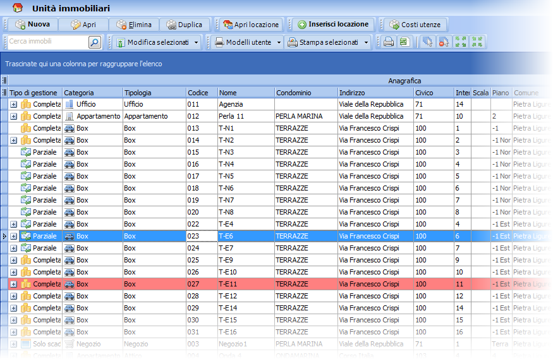The width and height of the screenshot is (553, 359).
Task: Sort by the Nome column header
Action: pos(246,93)
